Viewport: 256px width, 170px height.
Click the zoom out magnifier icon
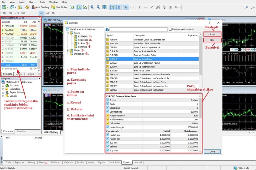coord(98,7)
